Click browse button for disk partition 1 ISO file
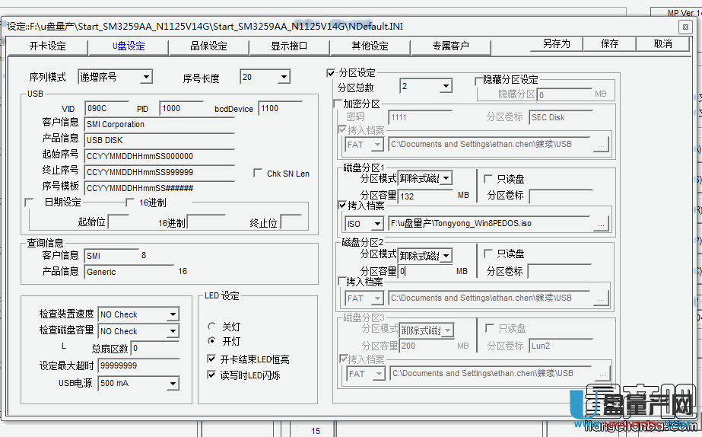This screenshot has width=702, height=437. click(x=601, y=224)
